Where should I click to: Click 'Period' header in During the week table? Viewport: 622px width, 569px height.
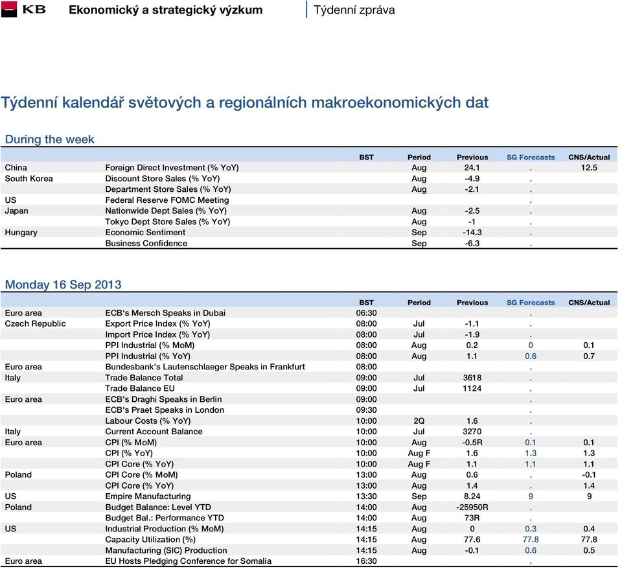pyautogui.click(x=419, y=157)
